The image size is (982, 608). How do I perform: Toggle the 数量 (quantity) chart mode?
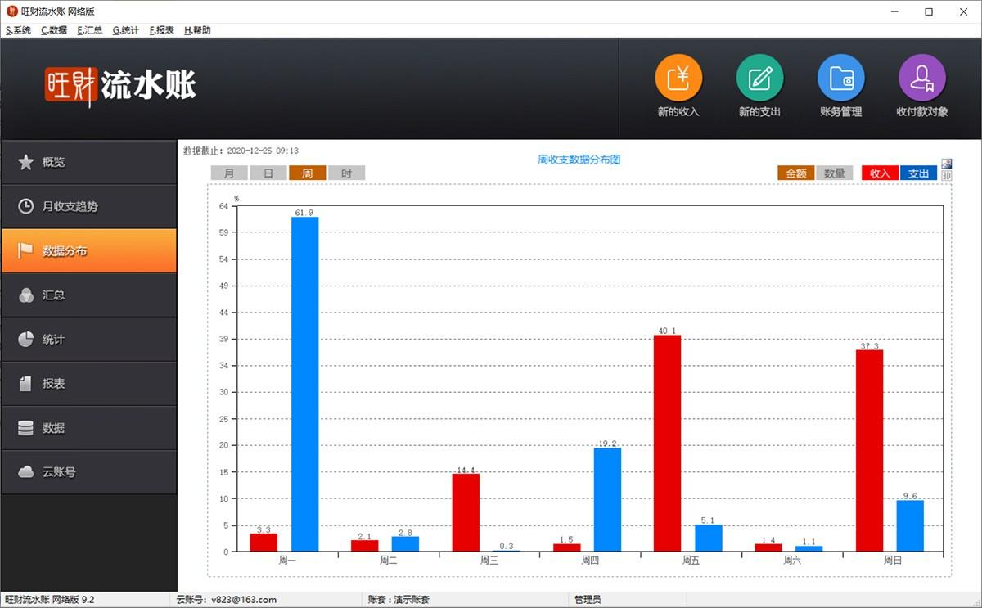pyautogui.click(x=834, y=173)
